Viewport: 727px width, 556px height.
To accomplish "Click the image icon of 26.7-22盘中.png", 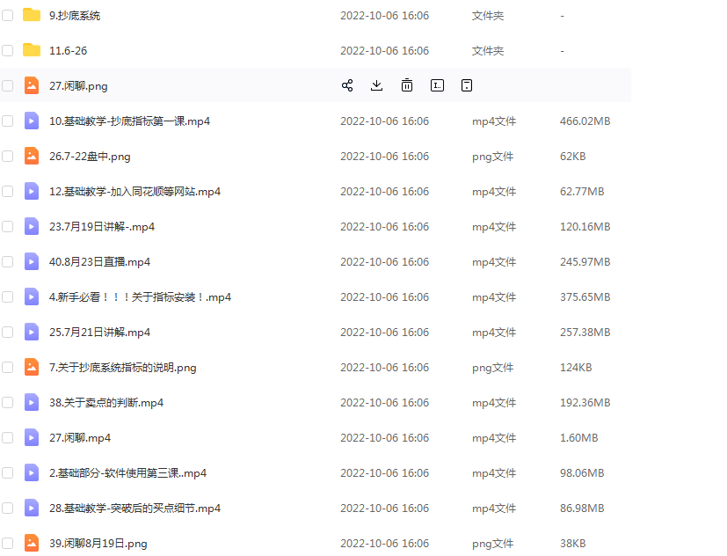I will [32, 156].
